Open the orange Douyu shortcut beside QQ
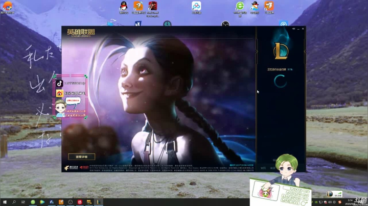The width and height of the screenshot is (368, 206). [x=138, y=8]
